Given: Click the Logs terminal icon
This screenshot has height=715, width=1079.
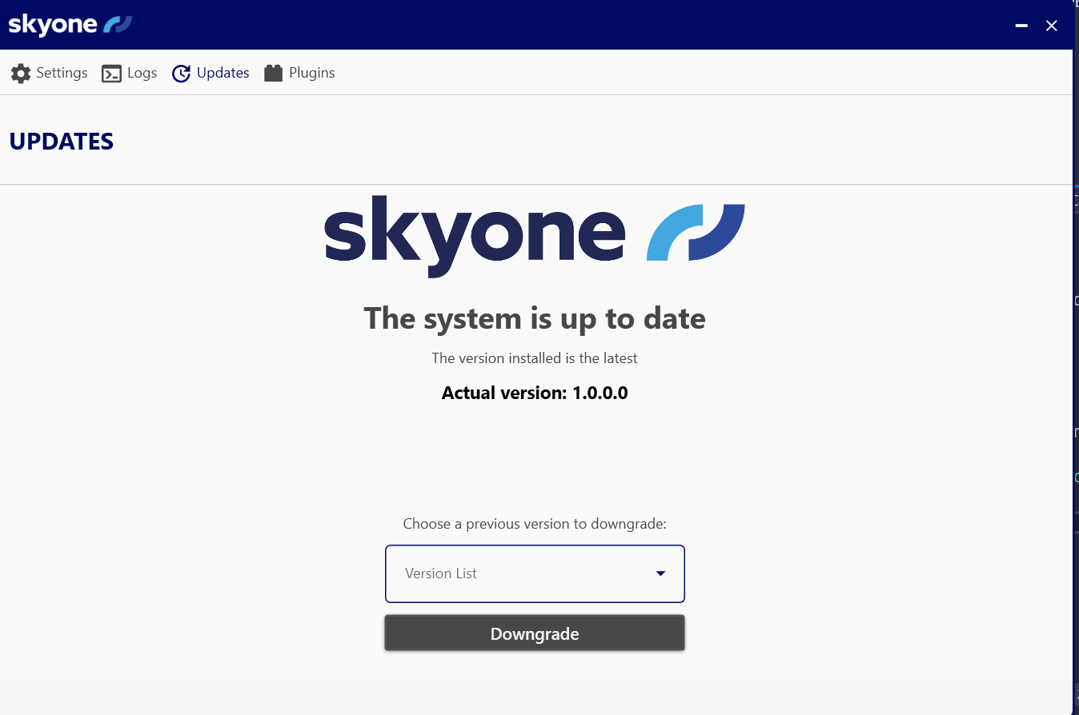Looking at the screenshot, I should [x=111, y=74].
